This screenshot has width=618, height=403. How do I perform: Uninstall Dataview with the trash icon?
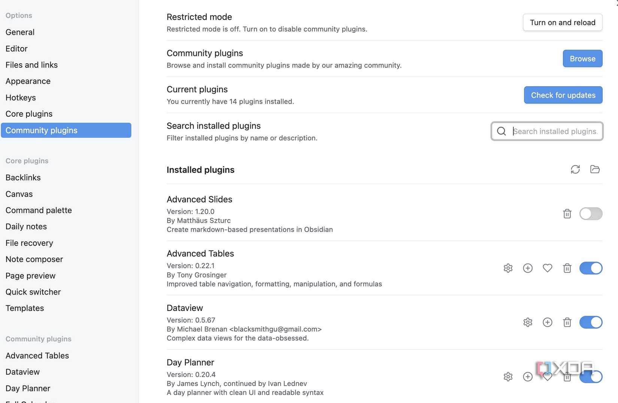coord(567,322)
